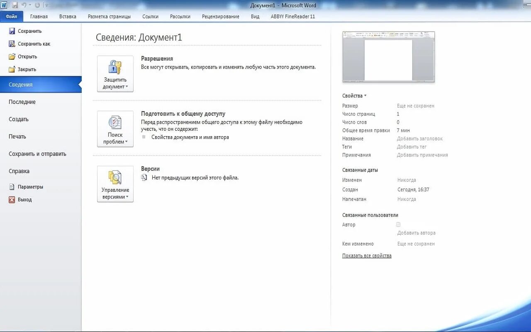
Task: Click the Сохранить disk icon in sidebar
Action: [12, 31]
